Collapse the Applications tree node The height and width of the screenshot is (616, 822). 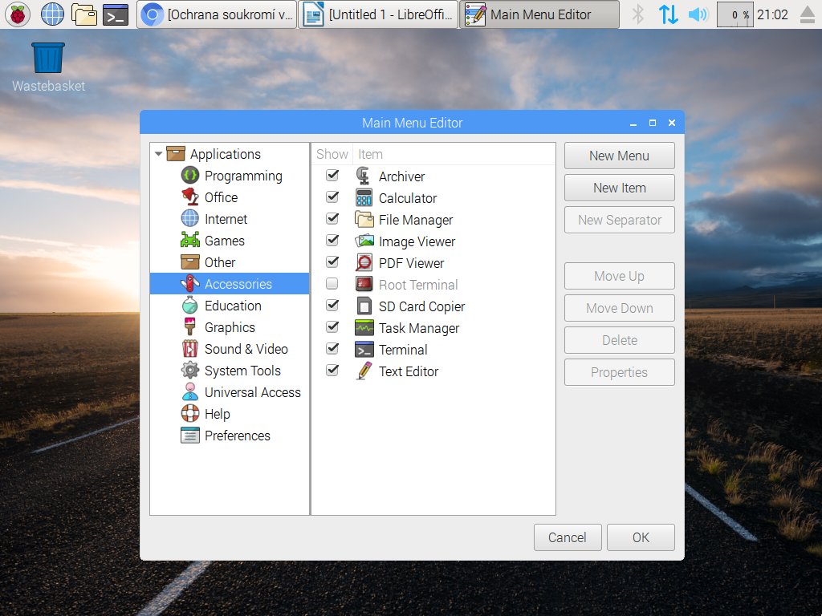(158, 153)
